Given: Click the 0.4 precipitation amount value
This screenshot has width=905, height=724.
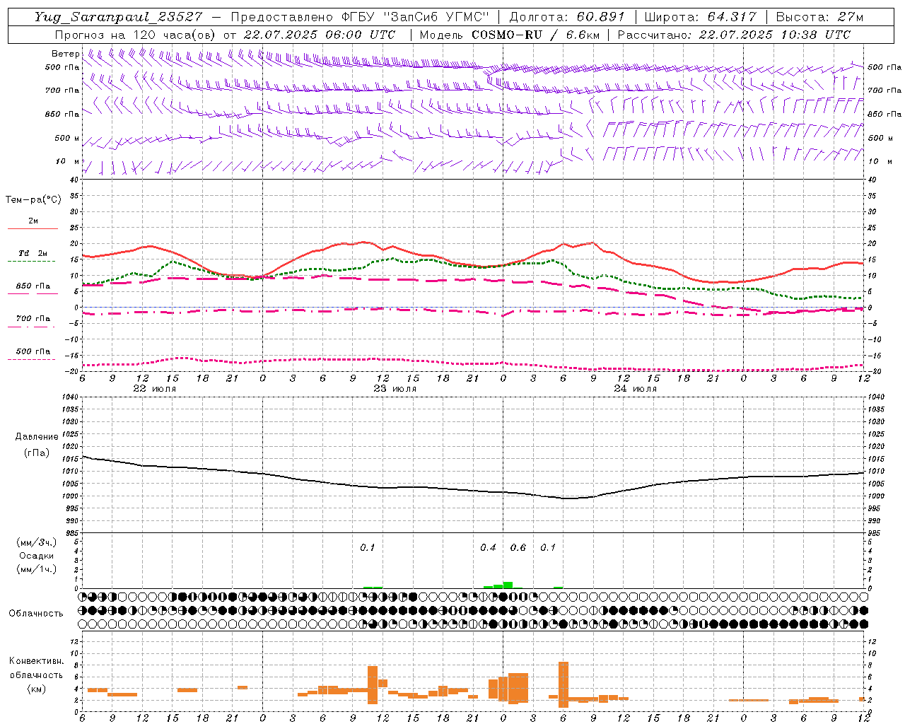Looking at the screenshot, I should click(x=488, y=548).
